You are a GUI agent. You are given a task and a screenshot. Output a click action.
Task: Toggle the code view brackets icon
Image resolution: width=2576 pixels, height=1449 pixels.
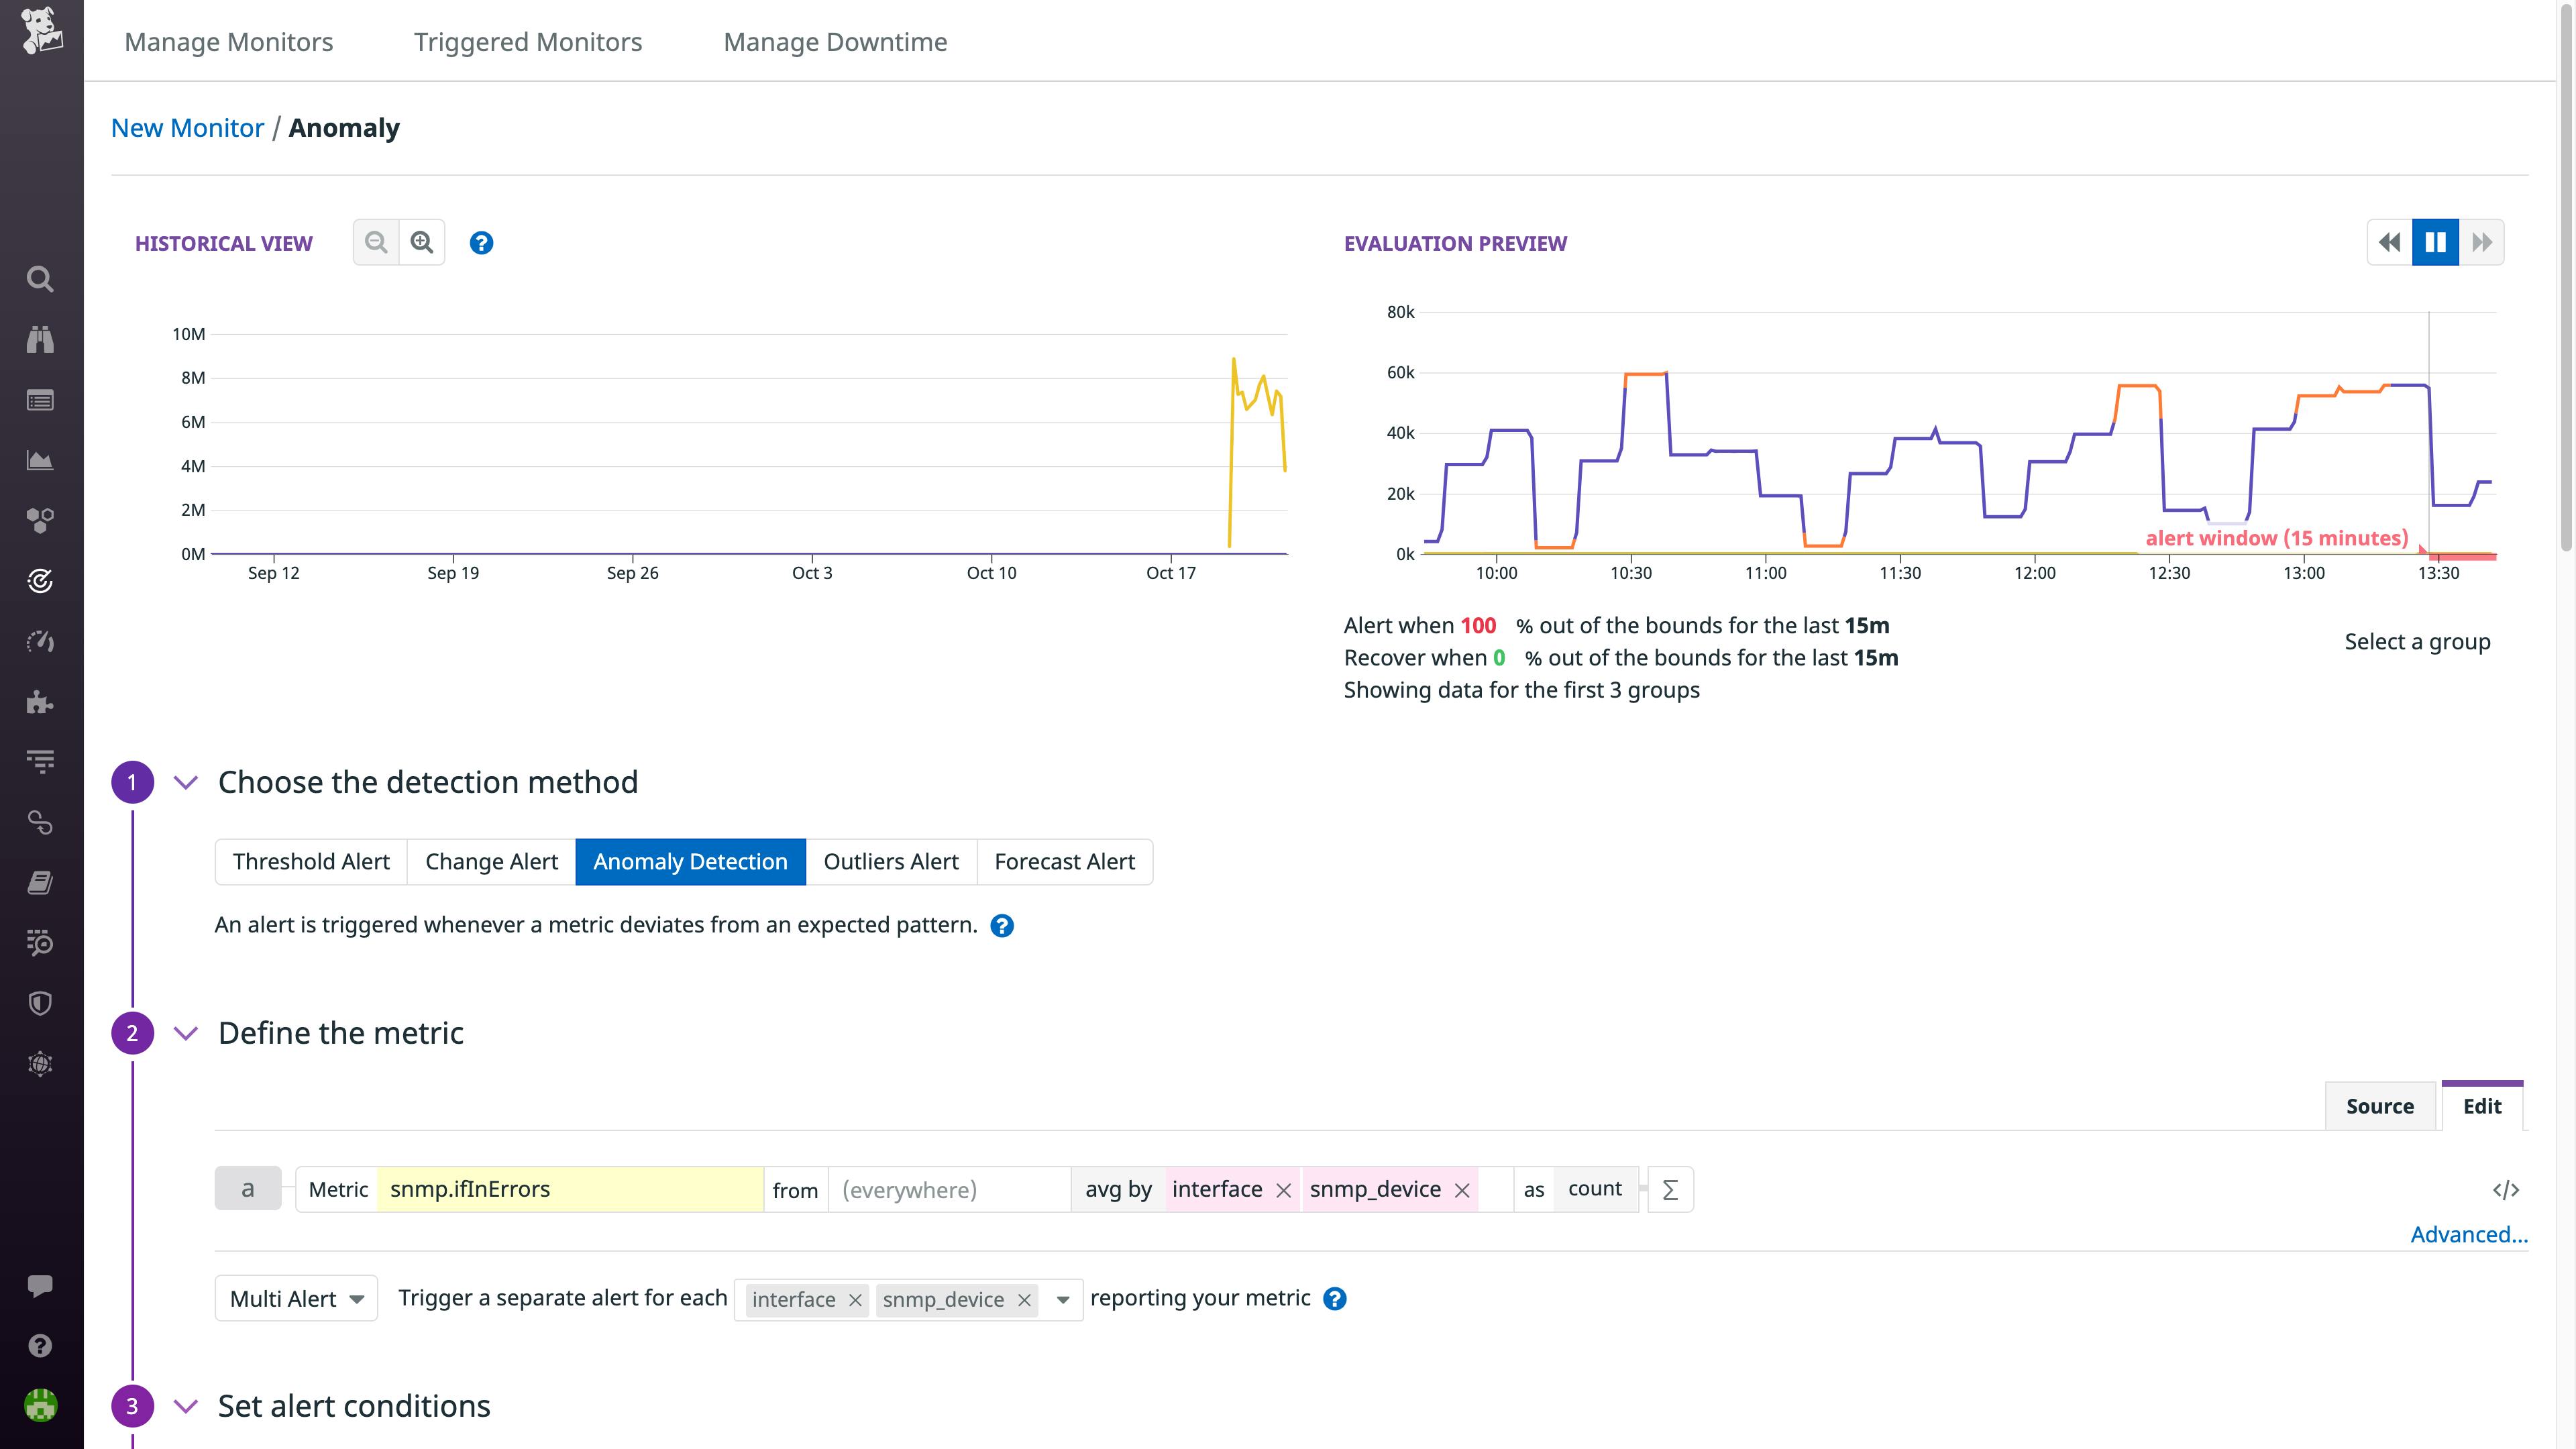(x=2505, y=1190)
